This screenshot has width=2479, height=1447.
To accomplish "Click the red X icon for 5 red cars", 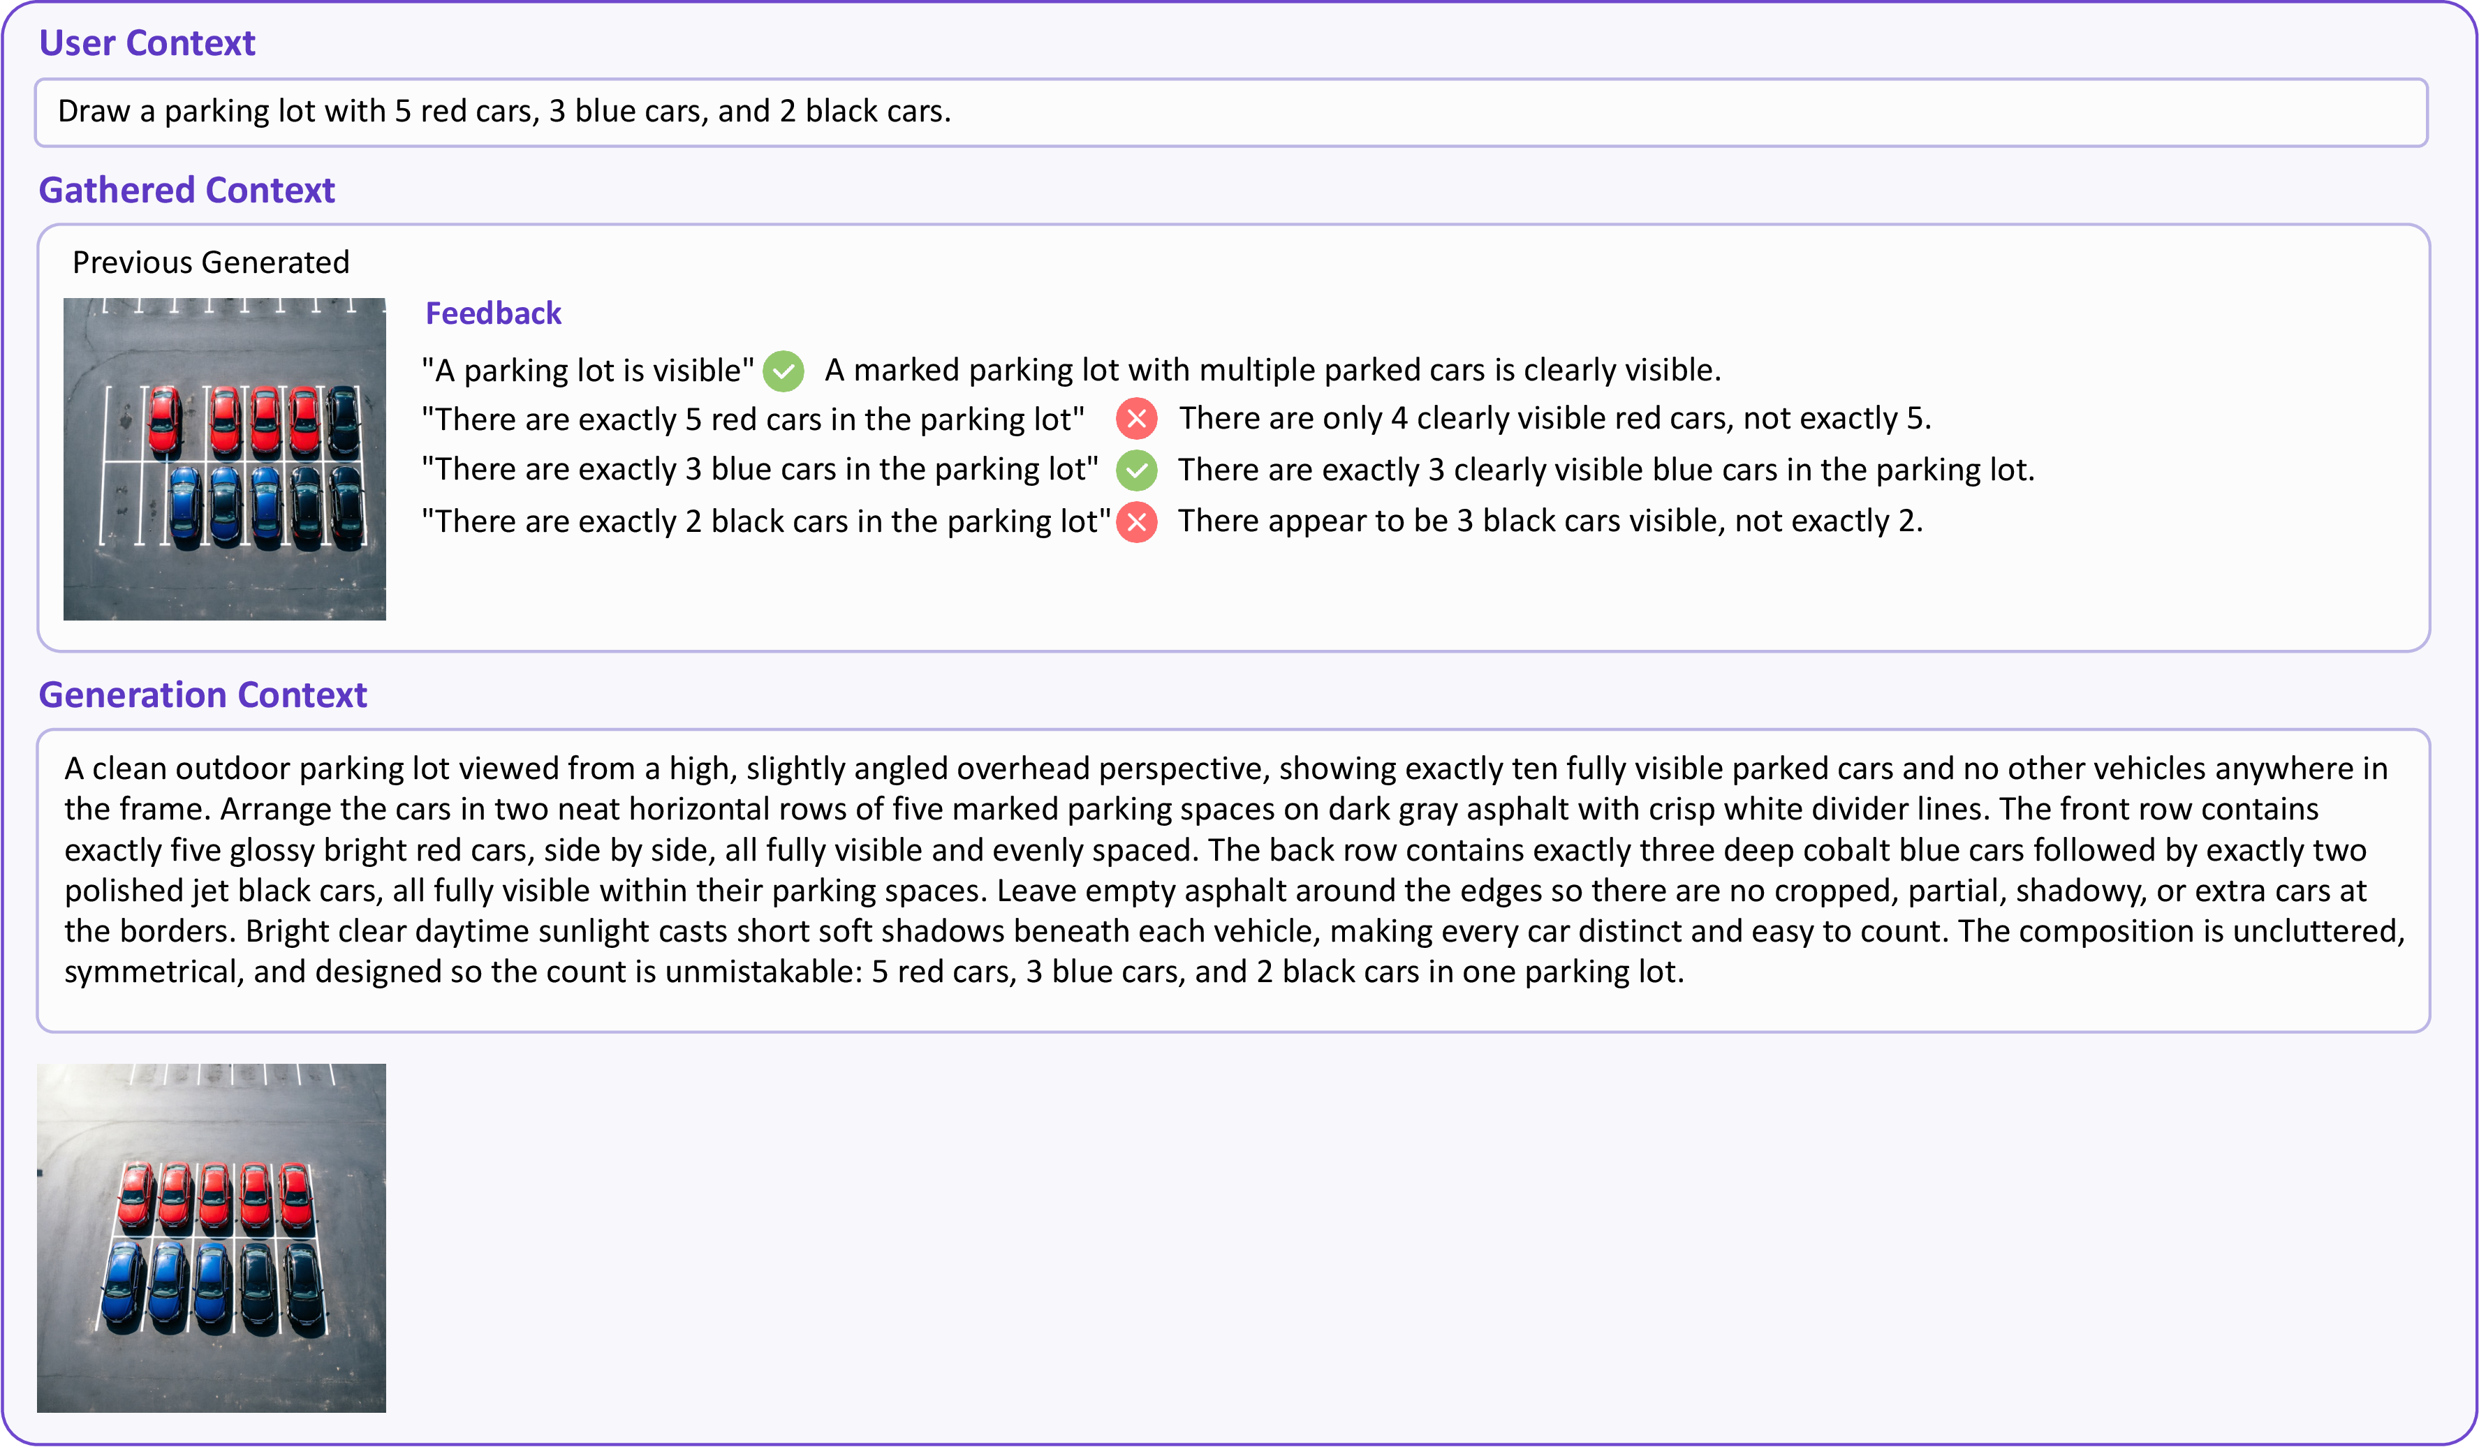I will click(x=1136, y=419).
